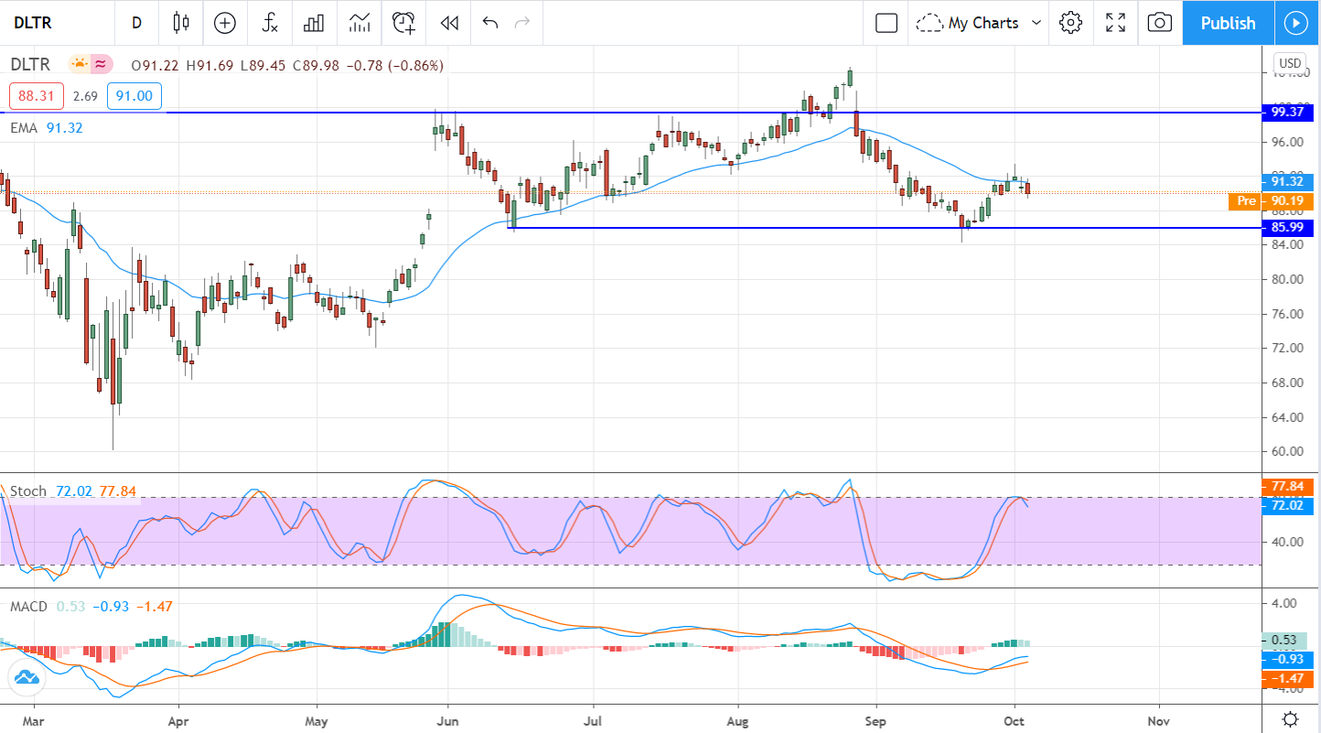The height and width of the screenshot is (733, 1321).
Task: Open chart properties gear at bottom right
Action: pyautogui.click(x=1292, y=720)
